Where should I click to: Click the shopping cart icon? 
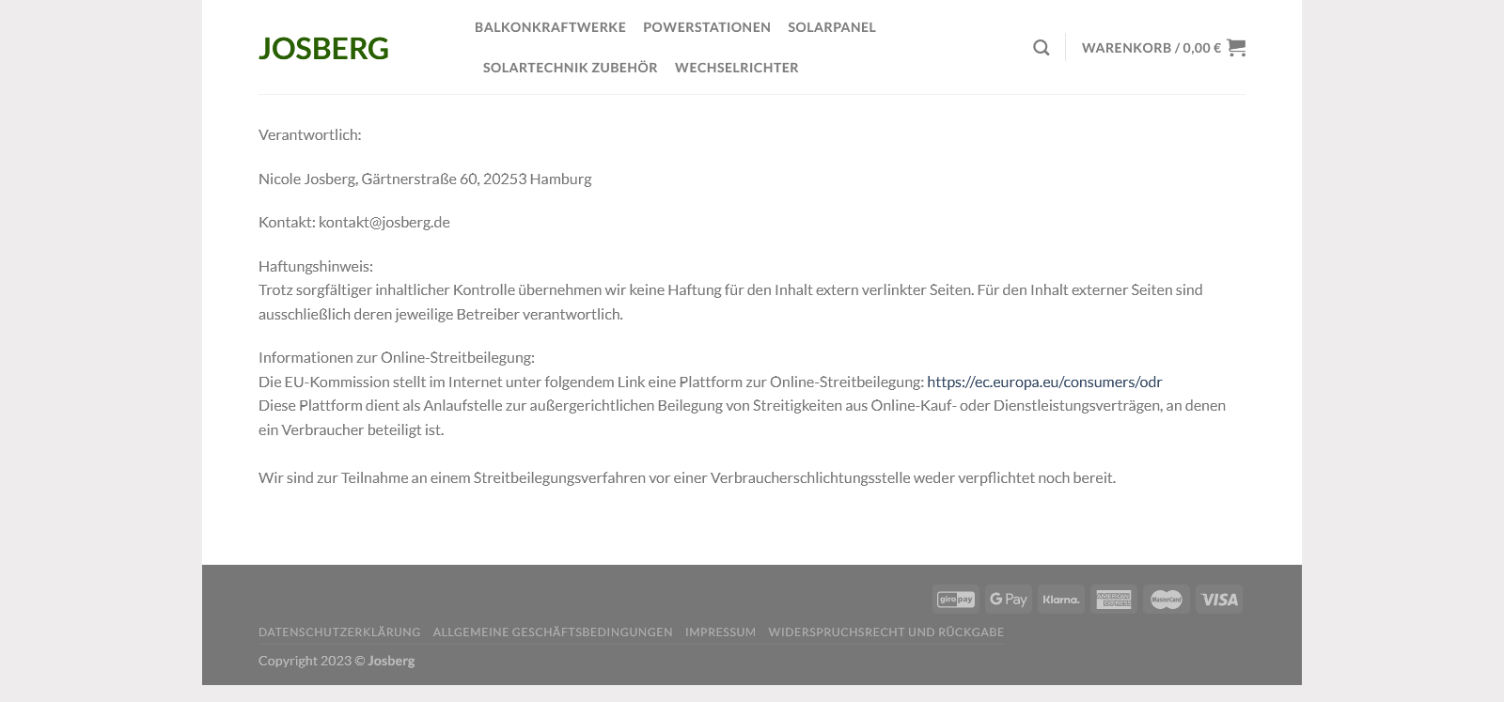coord(1236,47)
